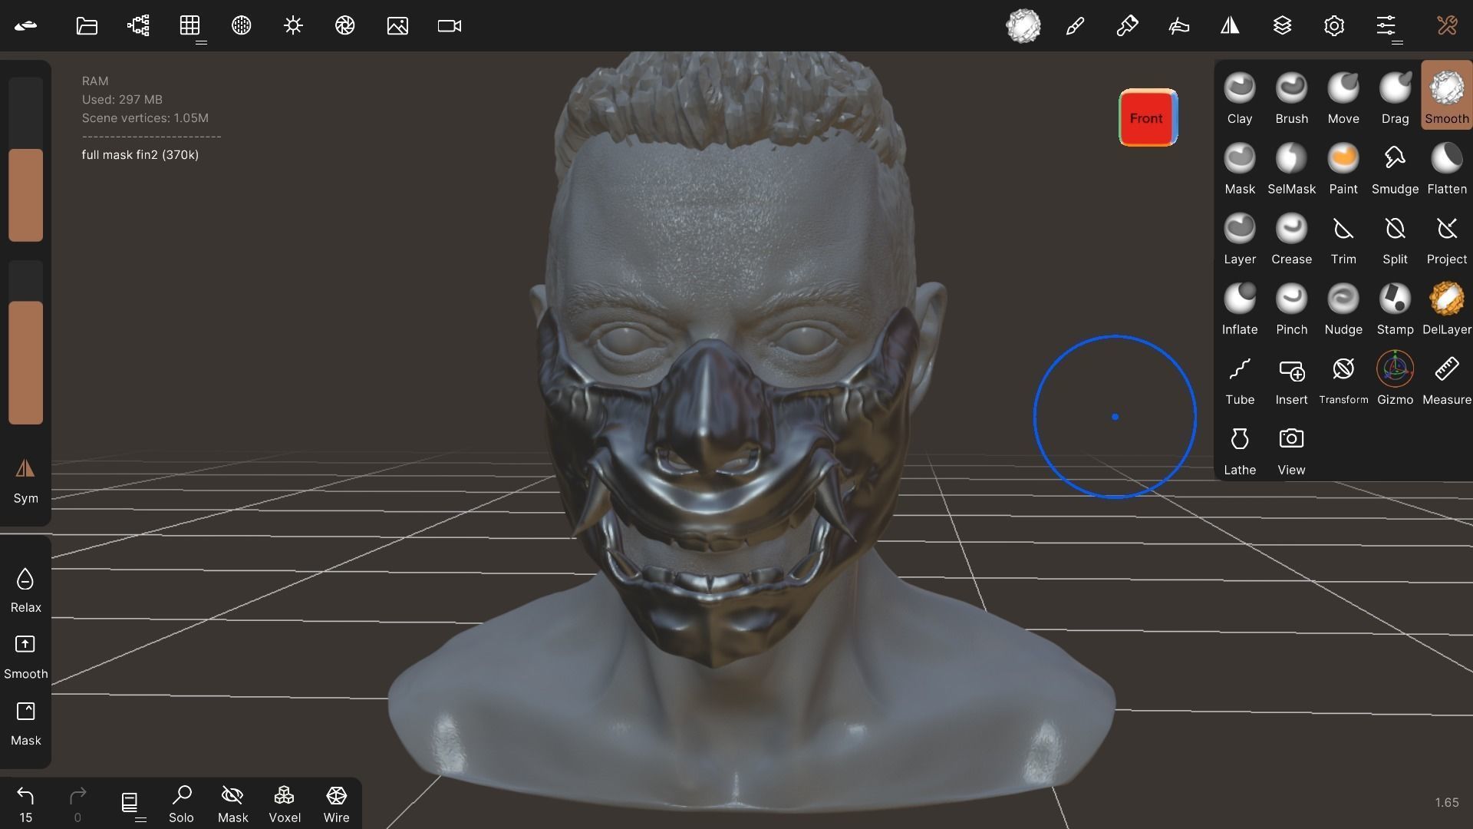Open the Settings gear menu

pyautogui.click(x=1334, y=25)
